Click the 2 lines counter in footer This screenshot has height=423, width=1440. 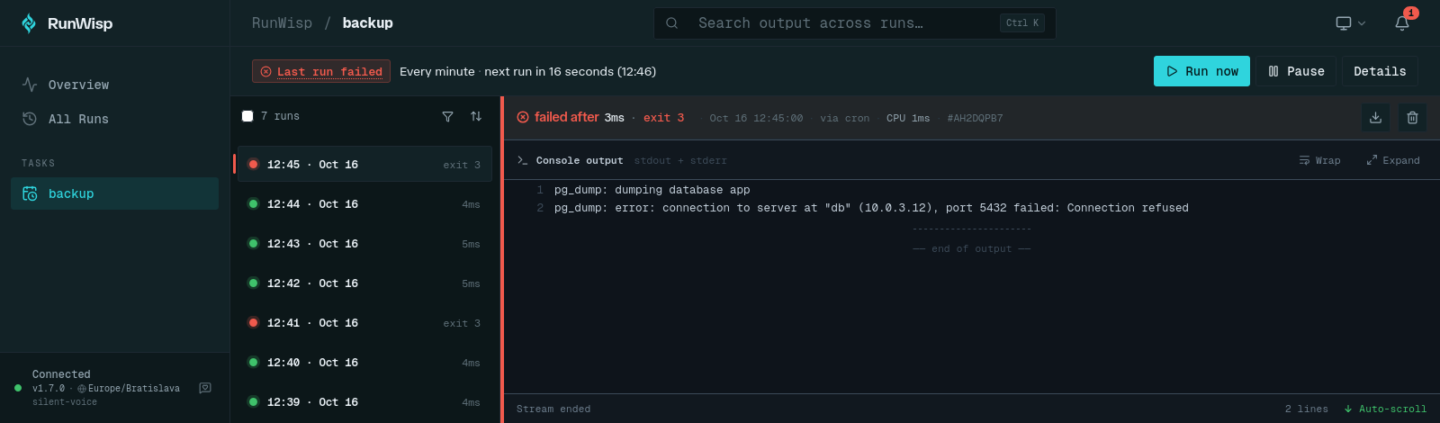pos(1306,409)
